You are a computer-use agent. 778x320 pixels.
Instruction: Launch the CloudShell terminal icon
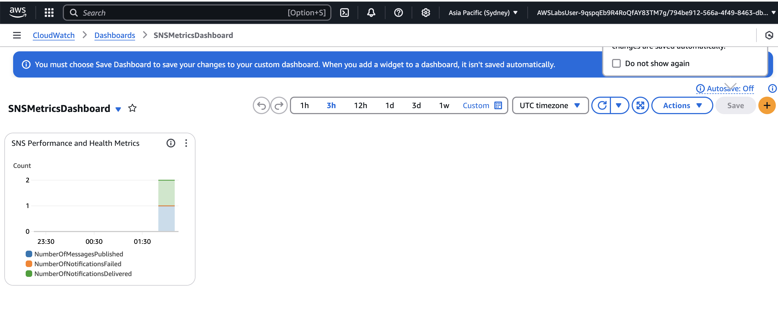click(x=344, y=12)
